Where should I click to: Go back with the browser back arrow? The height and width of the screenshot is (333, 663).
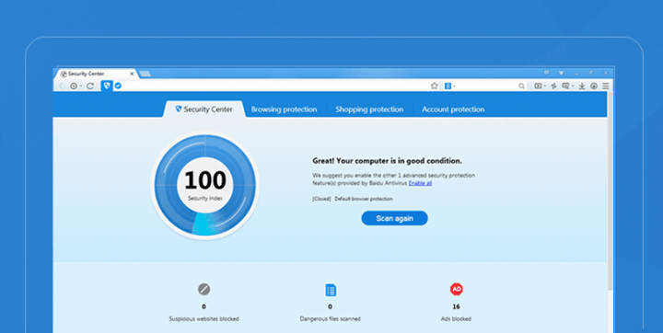[x=61, y=86]
